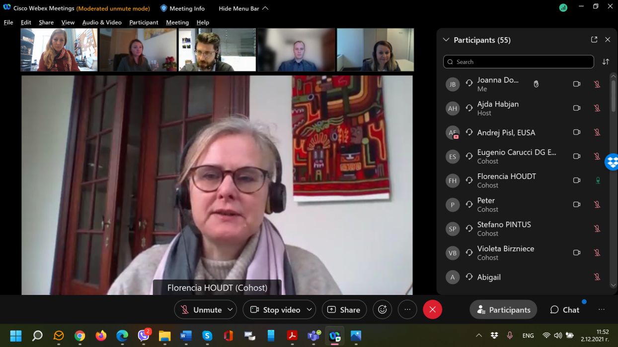
Task: Toggle the Participants panel button
Action: point(503,309)
